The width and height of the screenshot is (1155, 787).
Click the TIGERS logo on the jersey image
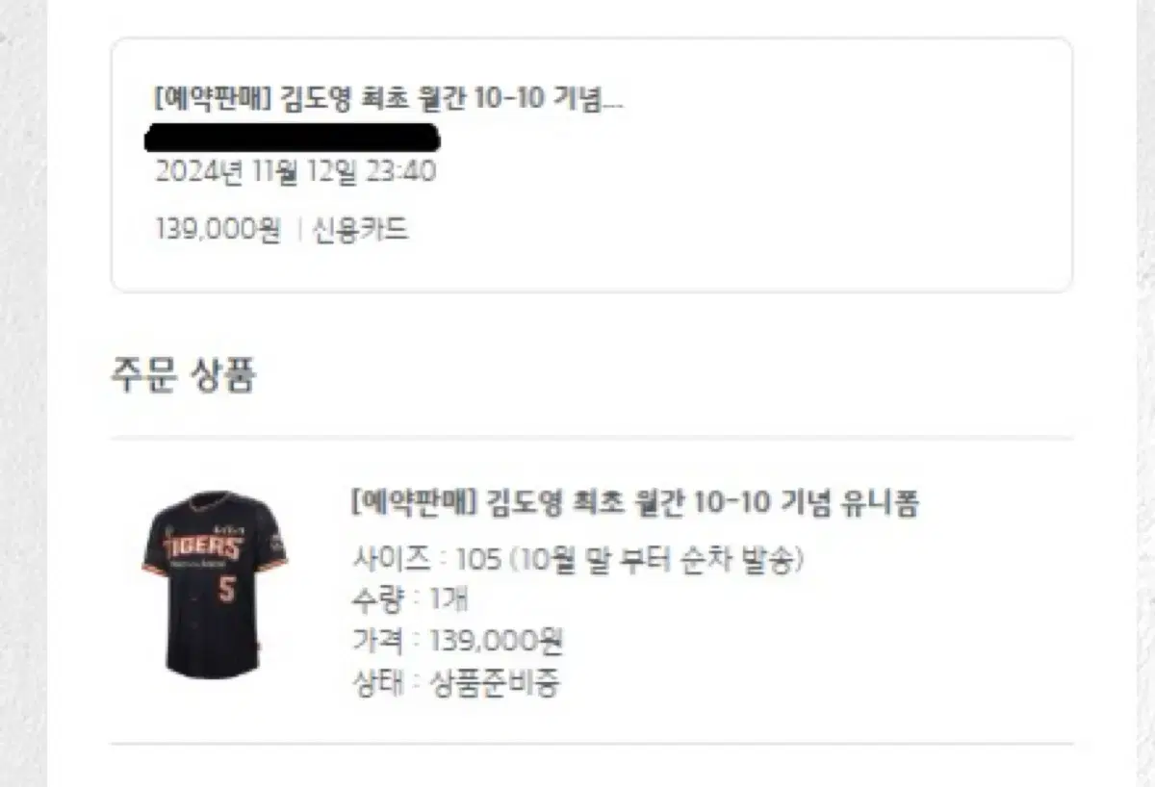pos(204,547)
